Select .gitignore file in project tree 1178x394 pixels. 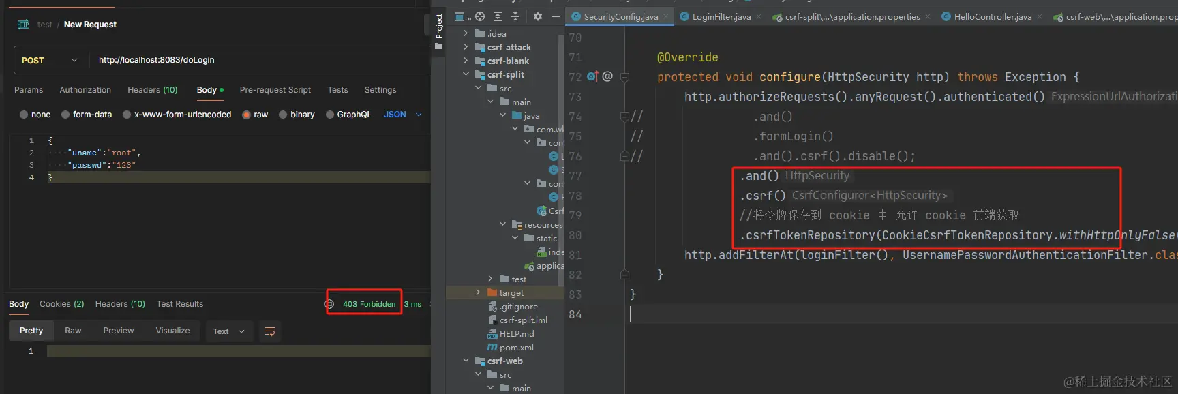(x=519, y=306)
